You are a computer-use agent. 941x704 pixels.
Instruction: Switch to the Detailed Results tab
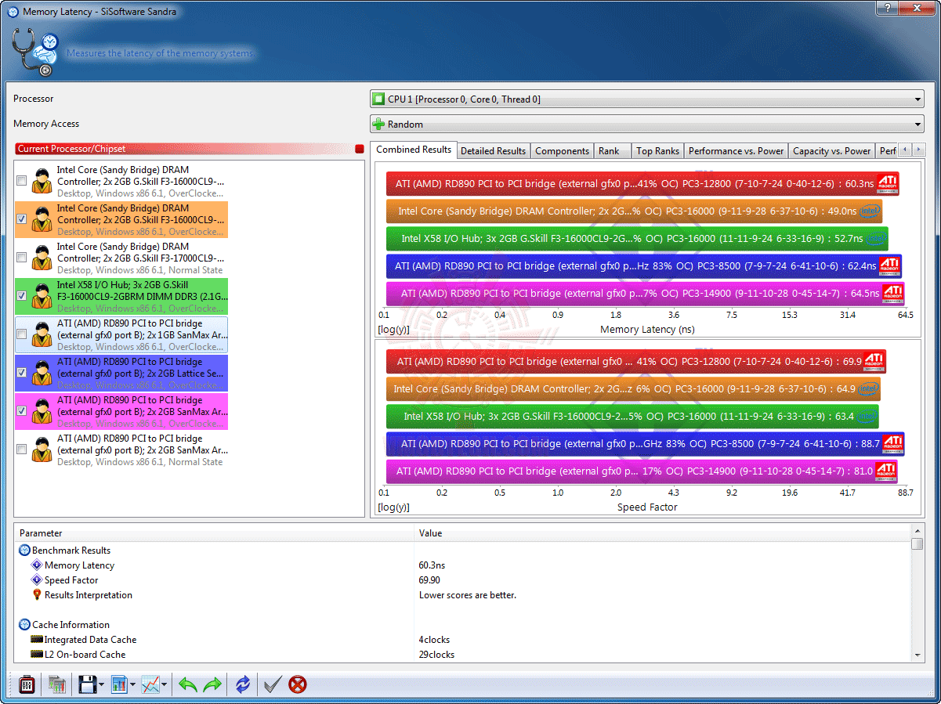[x=493, y=151]
